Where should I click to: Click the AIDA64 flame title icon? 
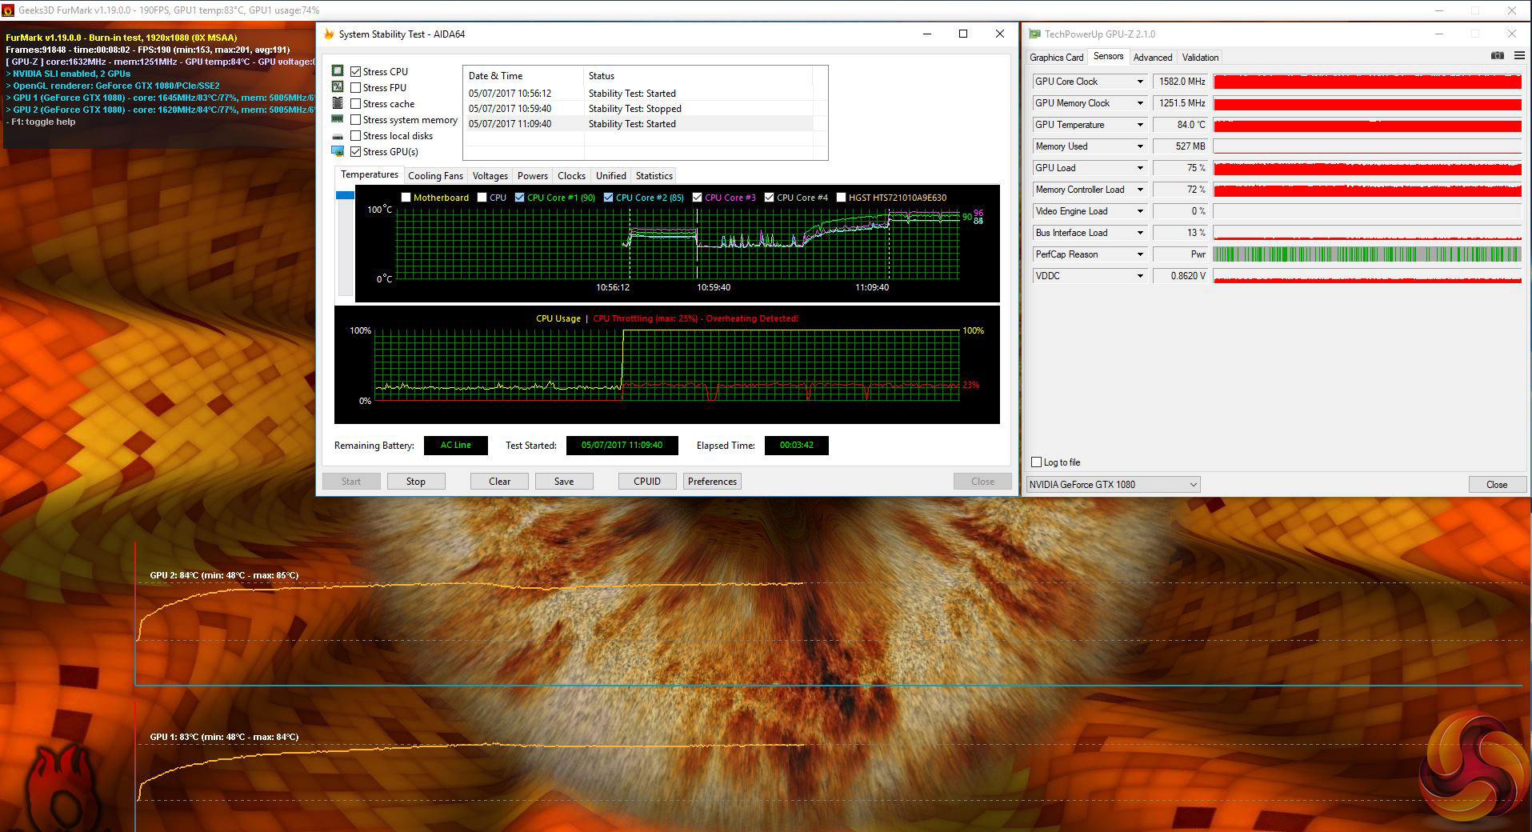pyautogui.click(x=329, y=34)
